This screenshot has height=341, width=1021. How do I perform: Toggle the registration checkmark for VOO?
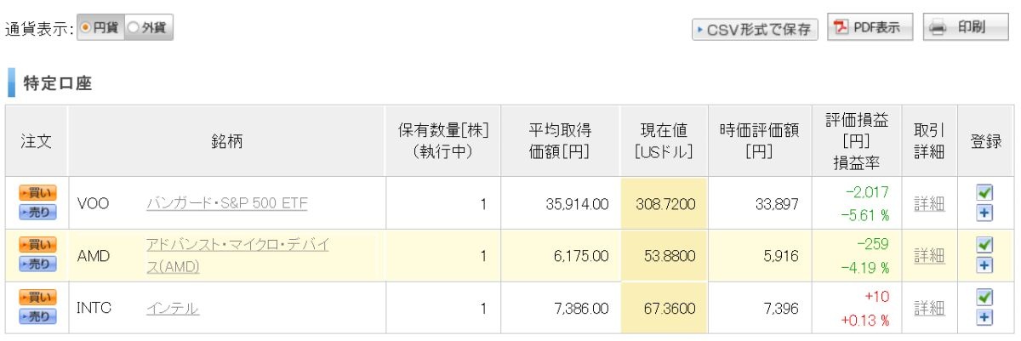(x=985, y=194)
